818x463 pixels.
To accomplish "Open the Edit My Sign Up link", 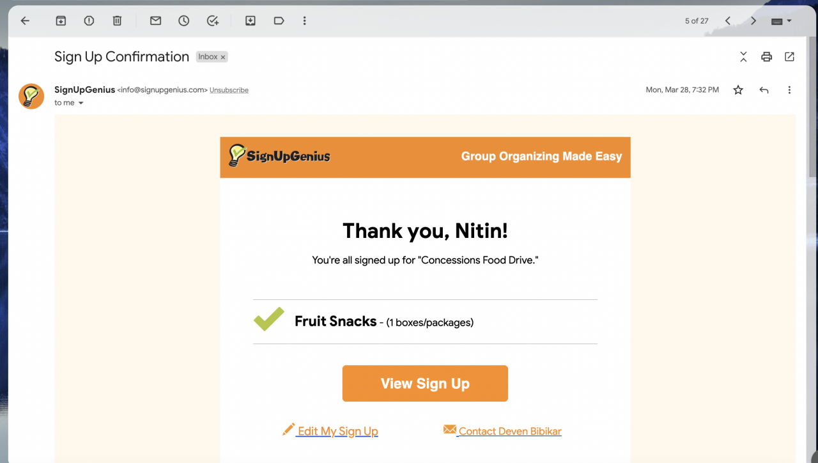I will [x=337, y=431].
